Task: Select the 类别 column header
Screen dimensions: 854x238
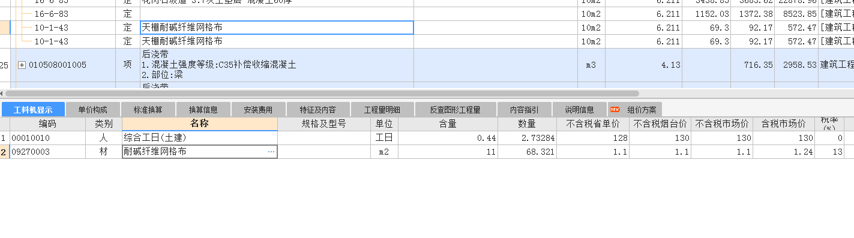Action: [x=104, y=124]
